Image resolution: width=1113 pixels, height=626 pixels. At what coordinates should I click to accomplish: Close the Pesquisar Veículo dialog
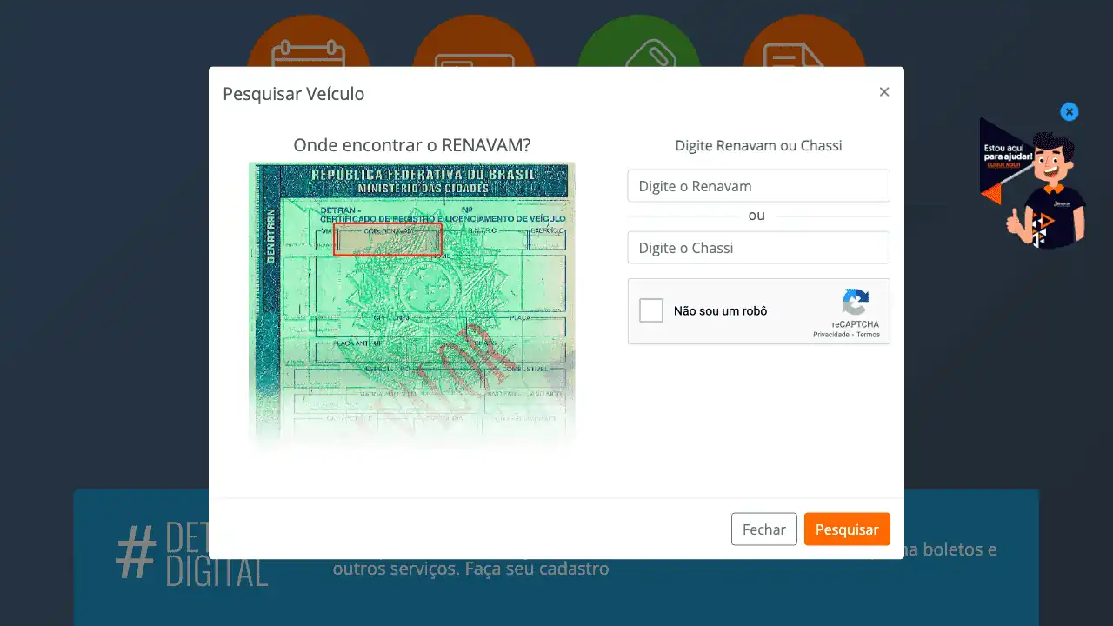pyautogui.click(x=883, y=92)
